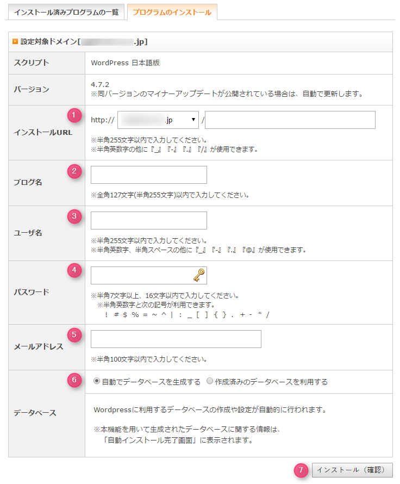The width and height of the screenshot is (400, 484).
Task: Open the インストール済みプログラムの一覧 tab
Action: click(66, 13)
